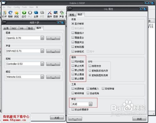Switch to the Wii tab

tap(23, 28)
